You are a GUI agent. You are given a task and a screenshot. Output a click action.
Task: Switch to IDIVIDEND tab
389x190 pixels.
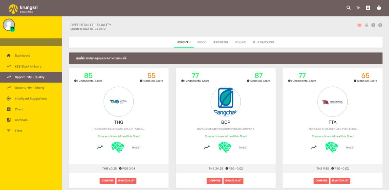click(220, 42)
